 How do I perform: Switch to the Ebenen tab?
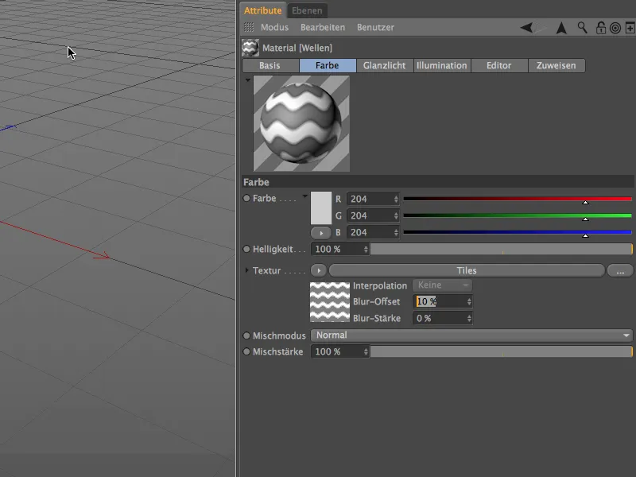coord(307,10)
